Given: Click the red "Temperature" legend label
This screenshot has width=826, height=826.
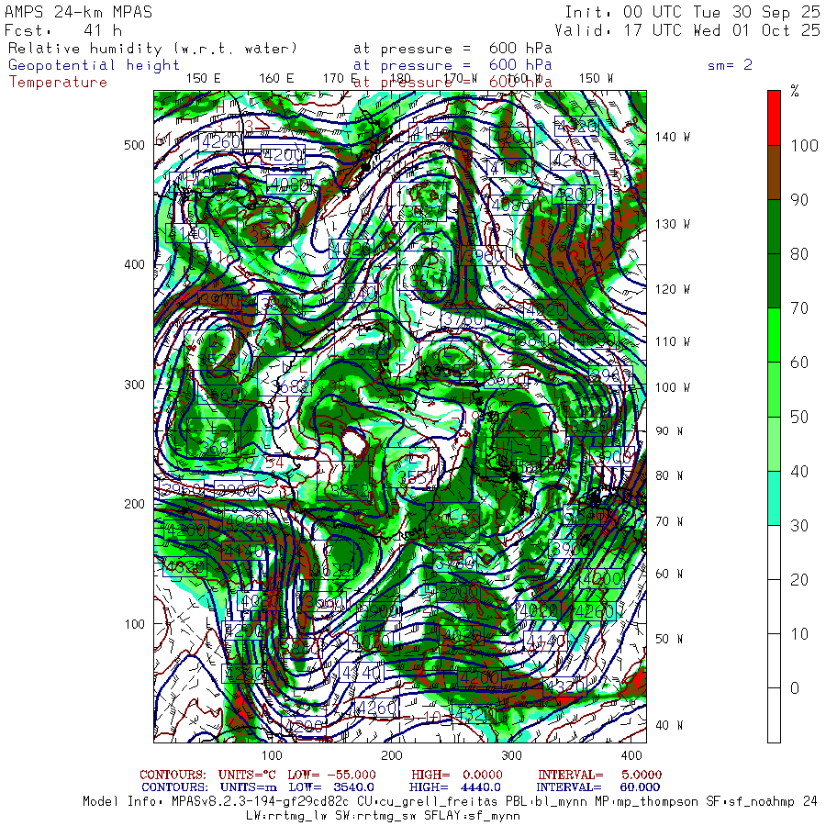Looking at the screenshot, I should [58, 82].
